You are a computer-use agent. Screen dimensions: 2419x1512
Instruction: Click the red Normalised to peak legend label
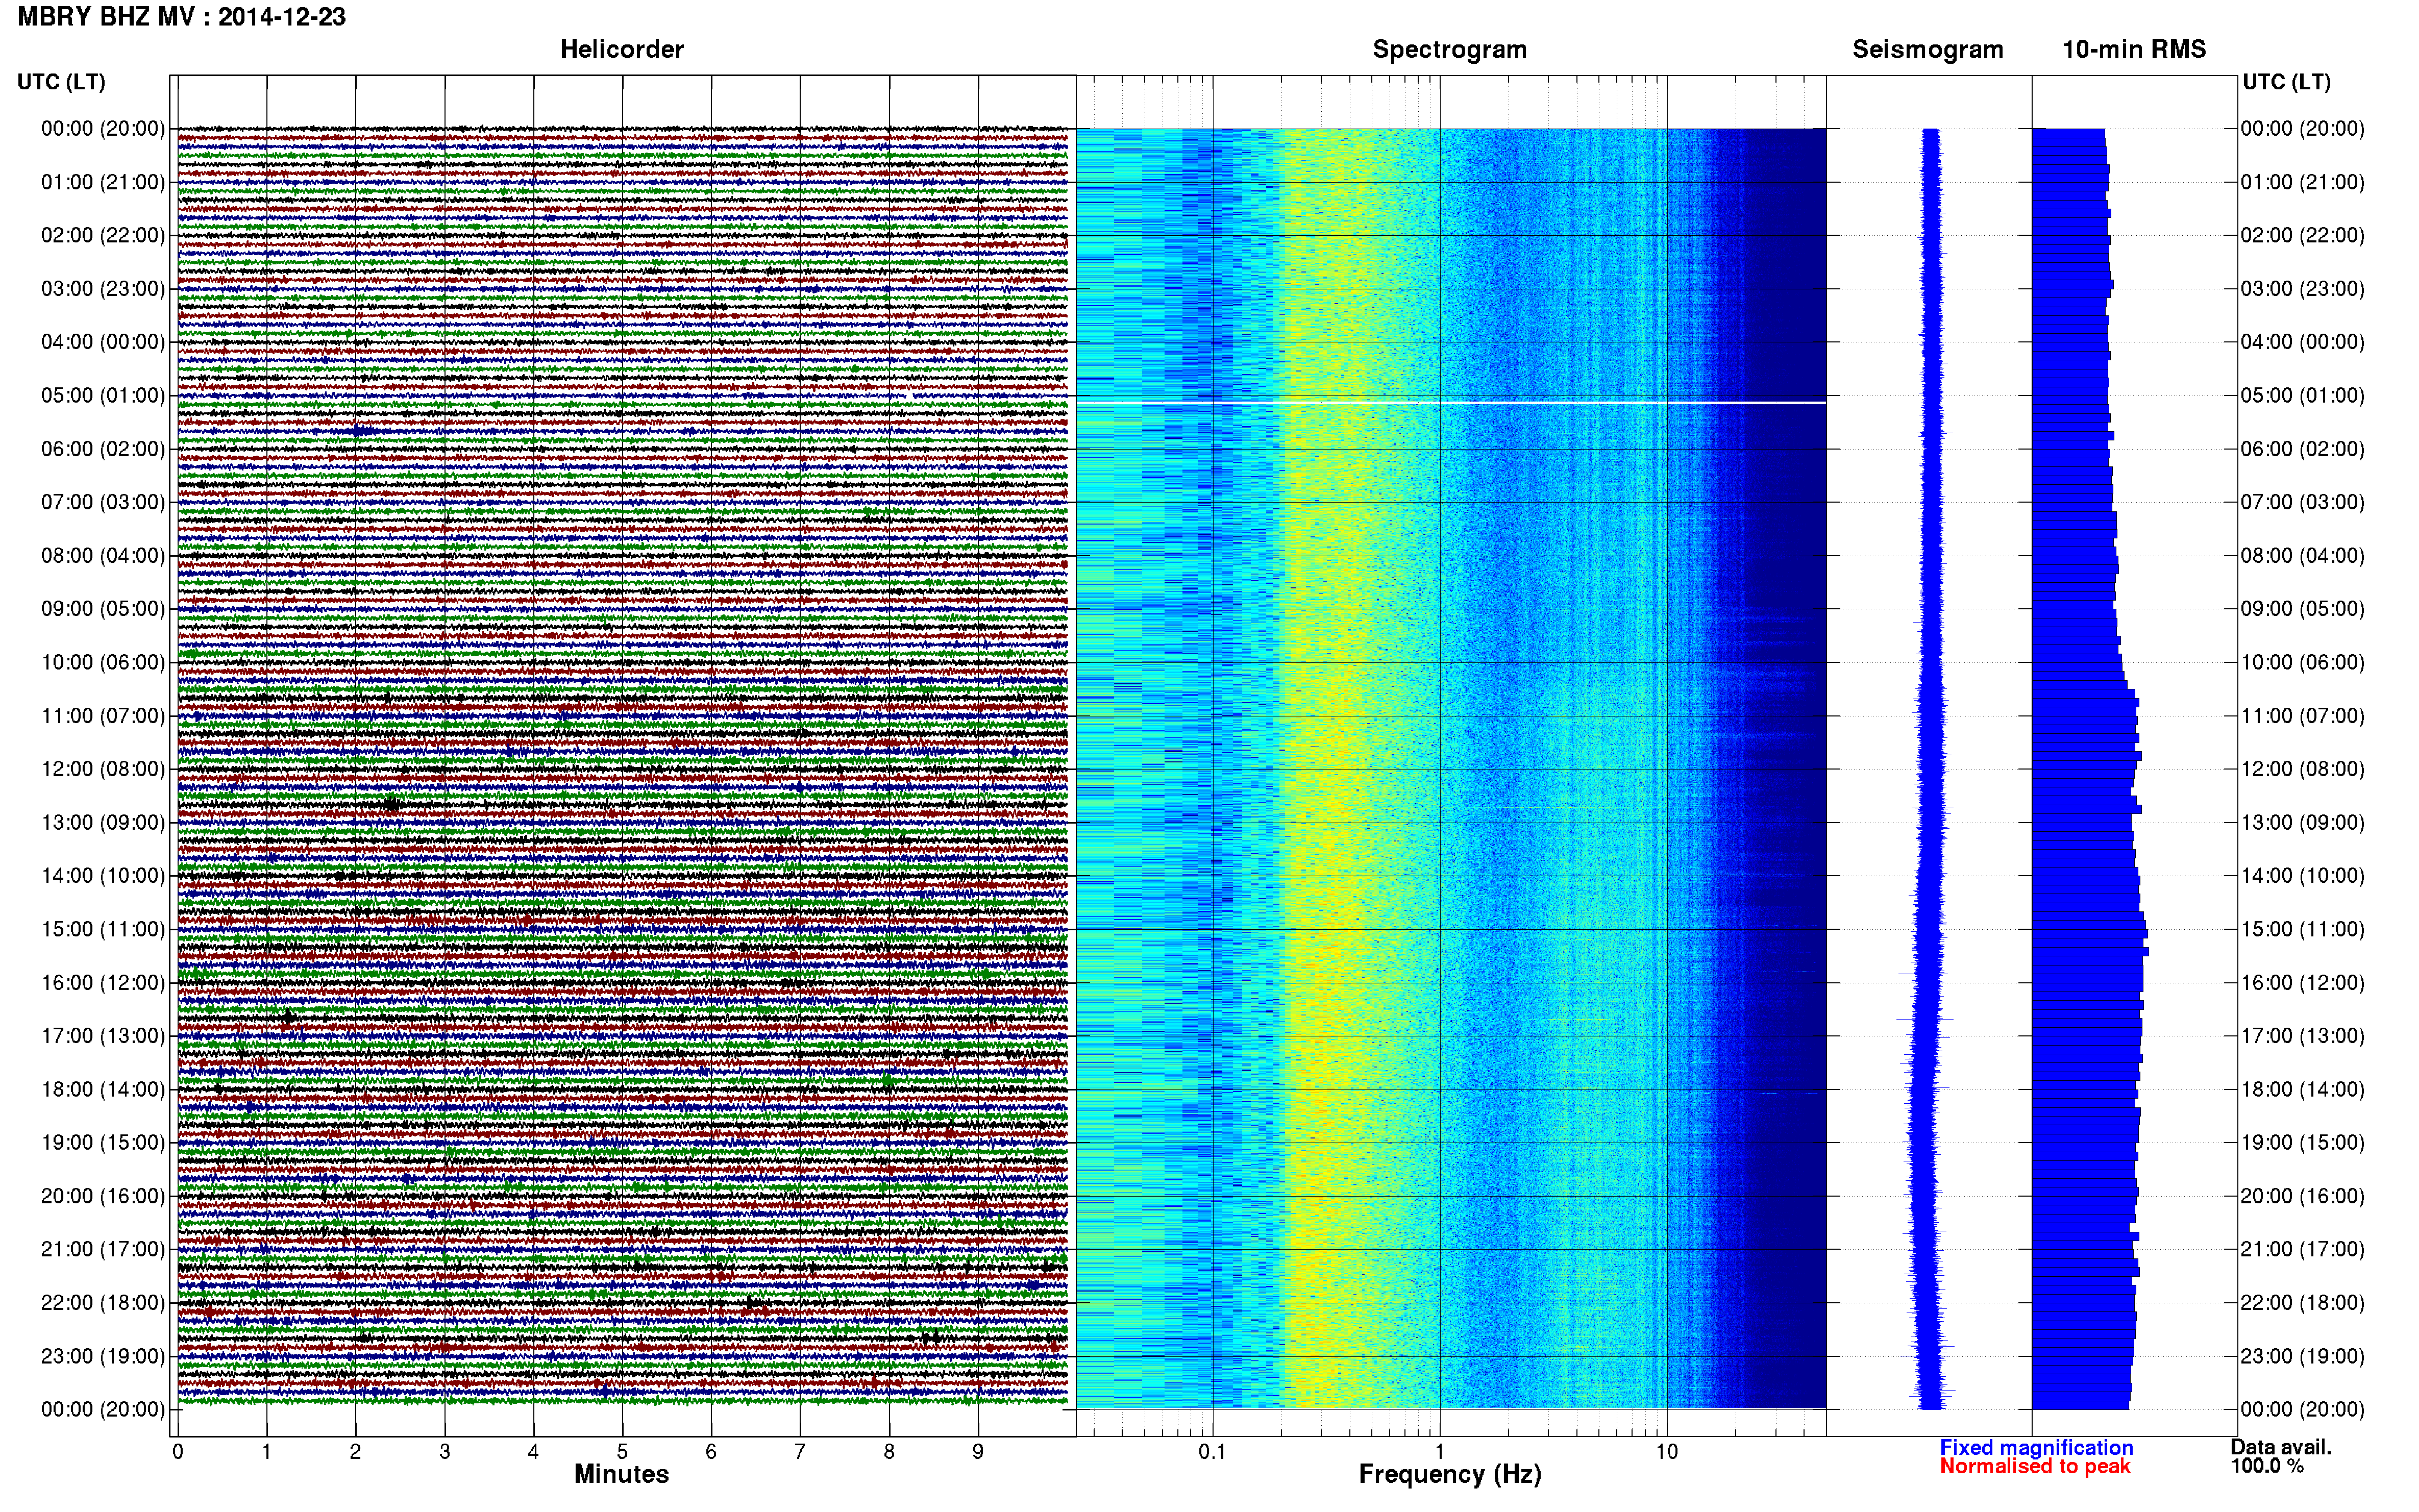pos(2035,1466)
